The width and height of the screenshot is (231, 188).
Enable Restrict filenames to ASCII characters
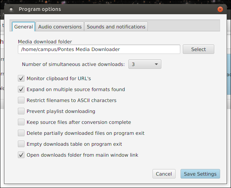21,100
